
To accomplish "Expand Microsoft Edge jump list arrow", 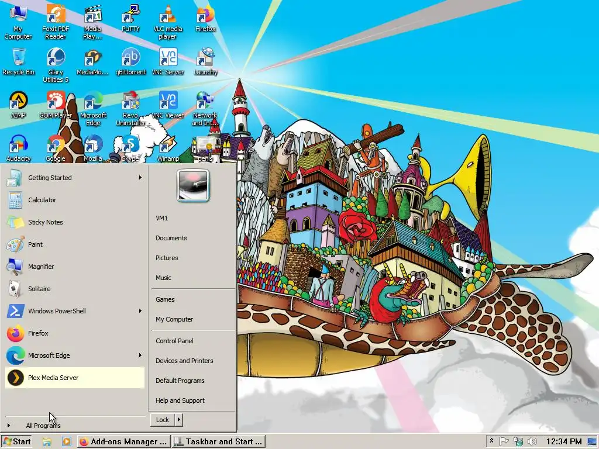I will click(140, 355).
